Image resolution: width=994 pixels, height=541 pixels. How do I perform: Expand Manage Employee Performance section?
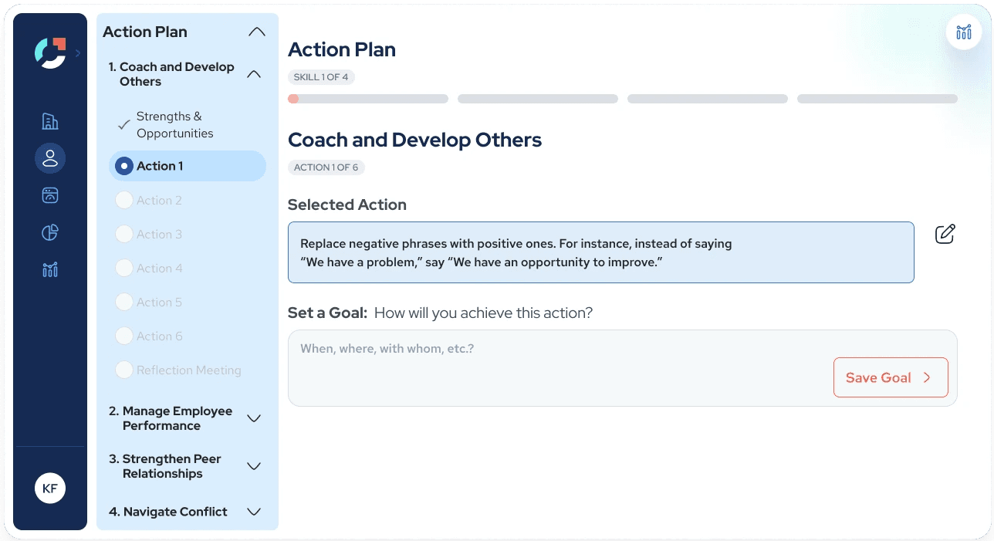[x=253, y=418]
